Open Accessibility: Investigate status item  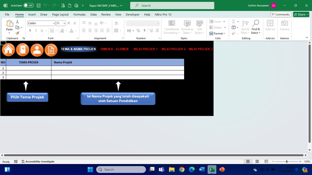[38, 161]
